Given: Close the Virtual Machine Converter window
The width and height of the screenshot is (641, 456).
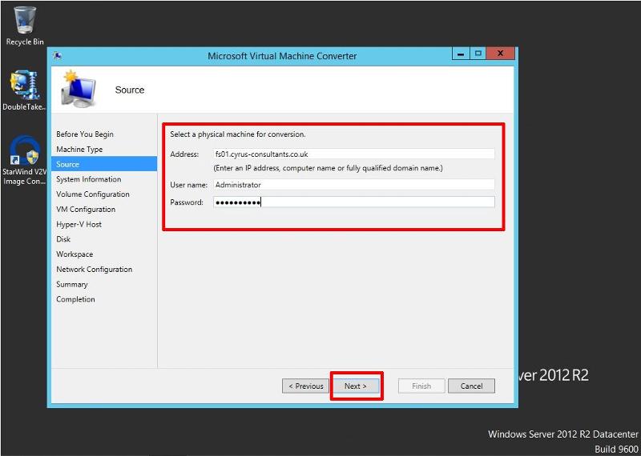Looking at the screenshot, I should point(501,54).
